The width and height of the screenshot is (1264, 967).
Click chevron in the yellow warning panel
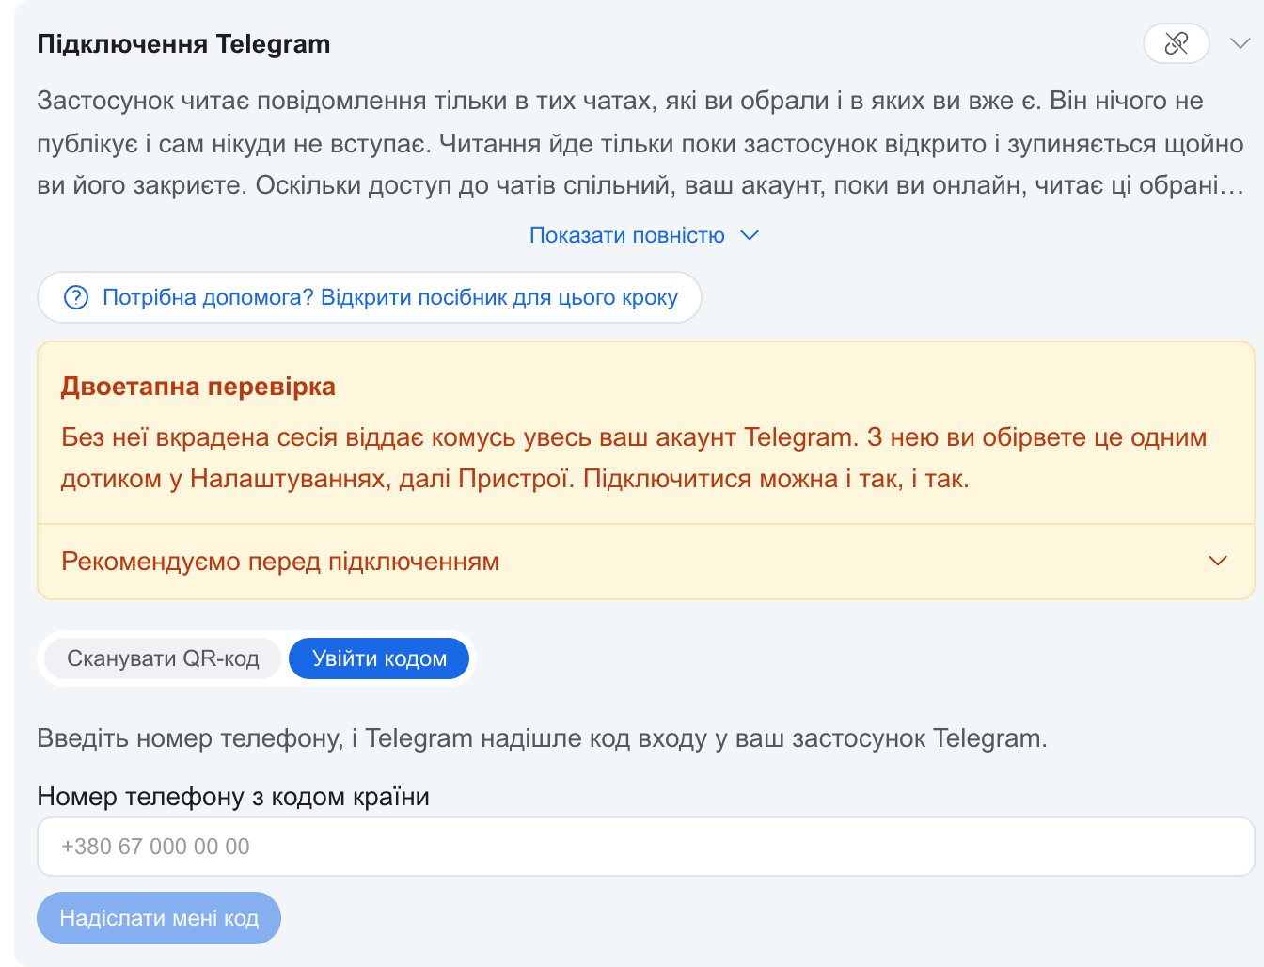coord(1218,562)
